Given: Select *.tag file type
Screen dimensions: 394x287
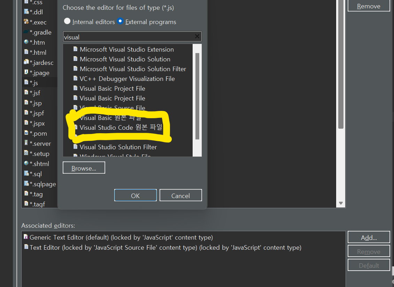Looking at the screenshot, I should (x=36, y=194).
